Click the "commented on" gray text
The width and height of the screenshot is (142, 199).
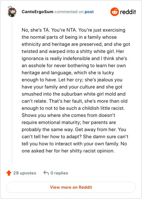point(69,12)
